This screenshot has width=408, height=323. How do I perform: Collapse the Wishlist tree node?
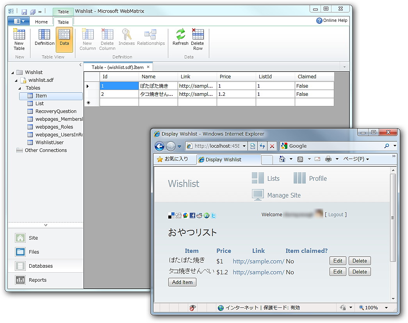click(12, 73)
